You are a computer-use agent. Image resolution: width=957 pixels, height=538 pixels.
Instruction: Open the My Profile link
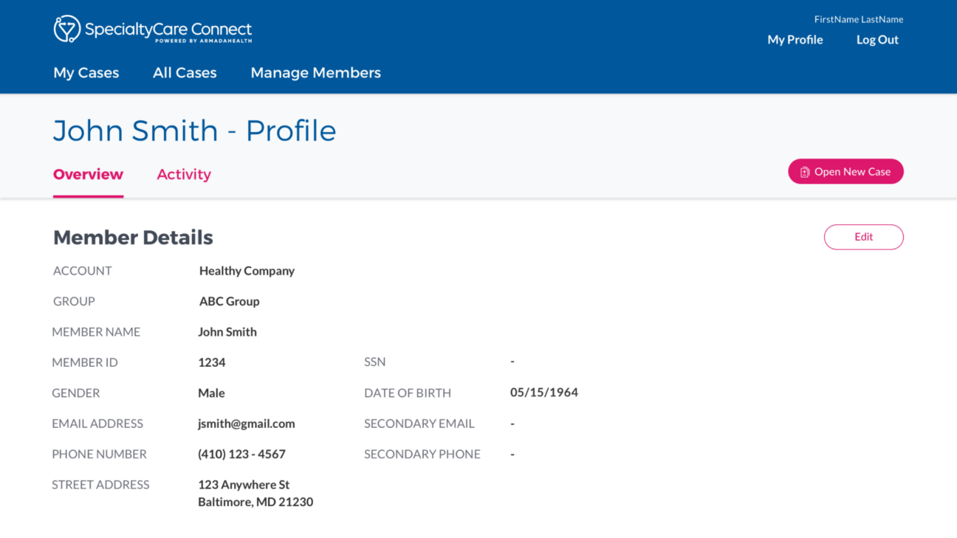point(795,40)
